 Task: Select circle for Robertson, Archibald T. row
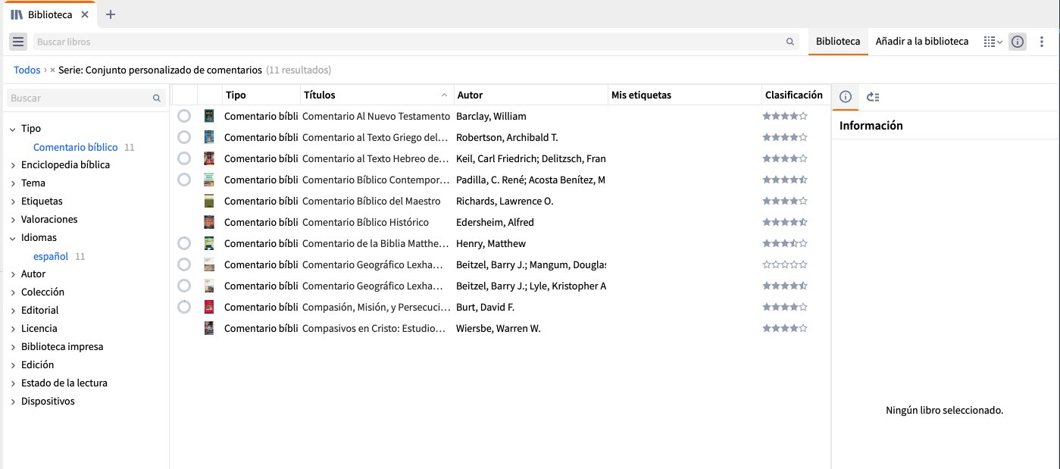[x=183, y=137]
